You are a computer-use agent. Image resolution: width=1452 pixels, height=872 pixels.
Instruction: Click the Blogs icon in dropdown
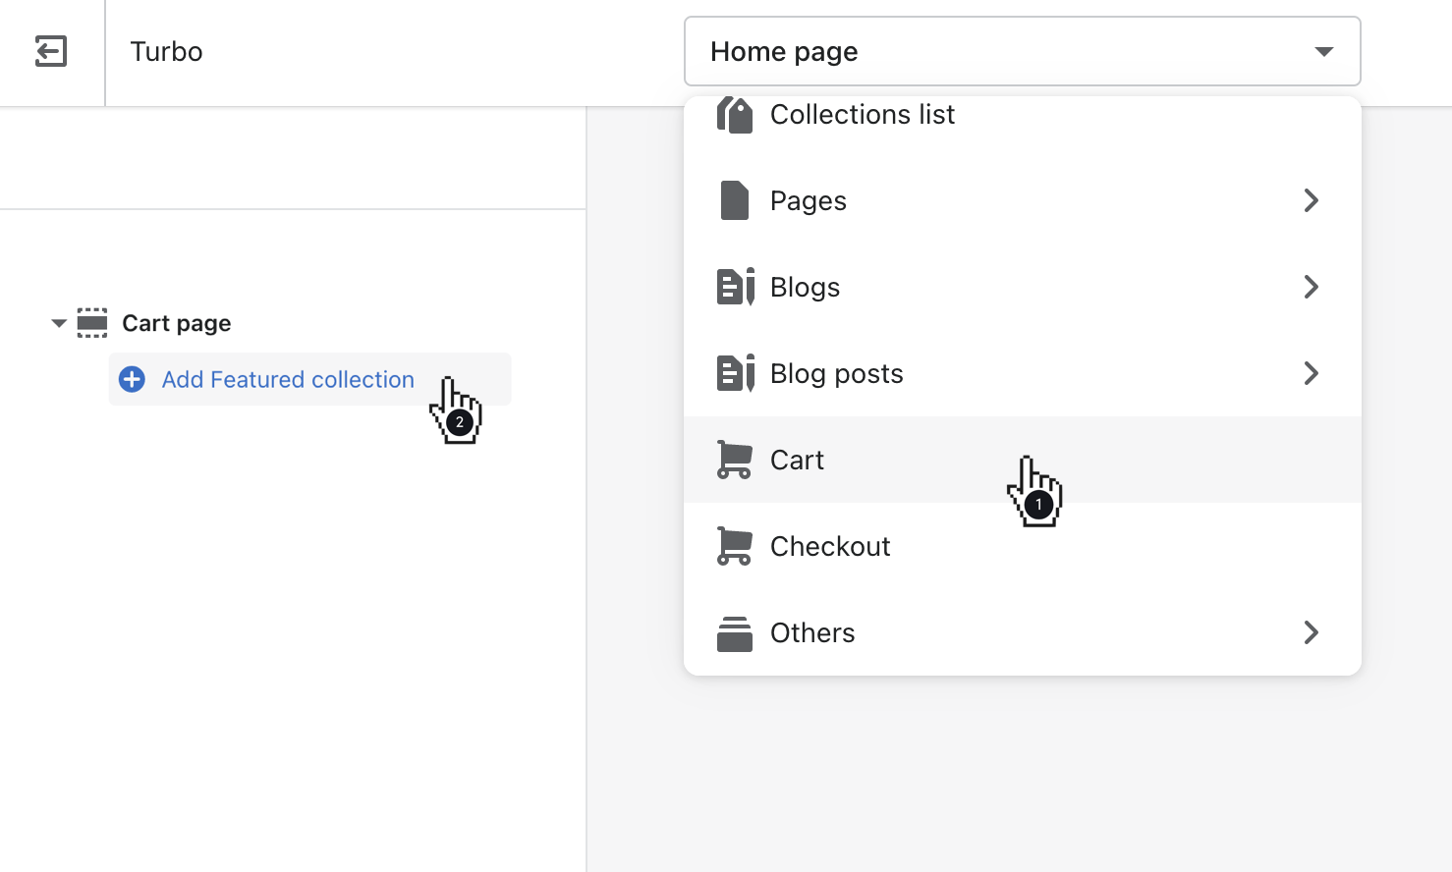[735, 287]
